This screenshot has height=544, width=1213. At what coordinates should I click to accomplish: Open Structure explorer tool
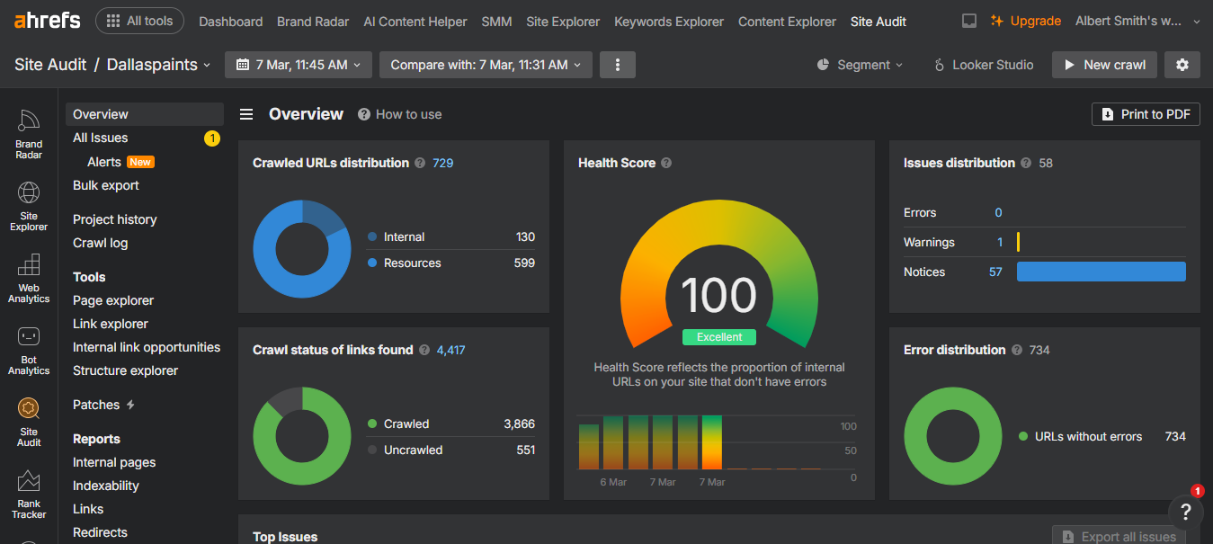tap(126, 370)
